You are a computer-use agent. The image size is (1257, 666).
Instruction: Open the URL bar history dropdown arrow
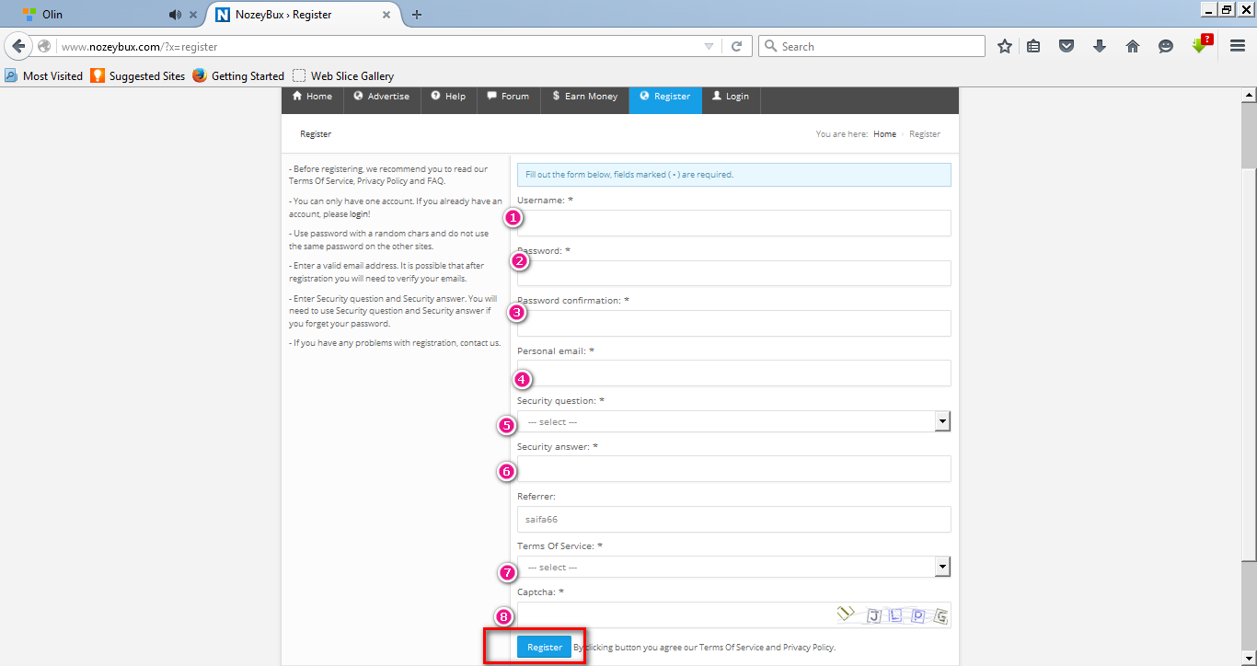pyautogui.click(x=709, y=46)
